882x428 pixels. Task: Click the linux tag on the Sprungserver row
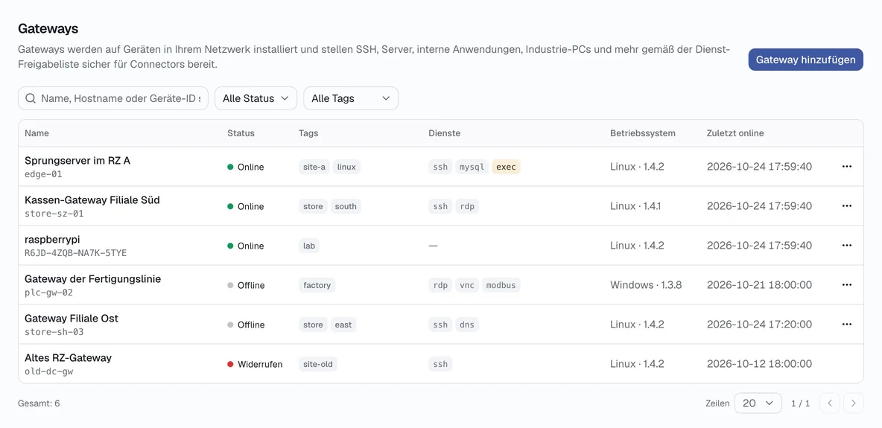pyautogui.click(x=346, y=167)
